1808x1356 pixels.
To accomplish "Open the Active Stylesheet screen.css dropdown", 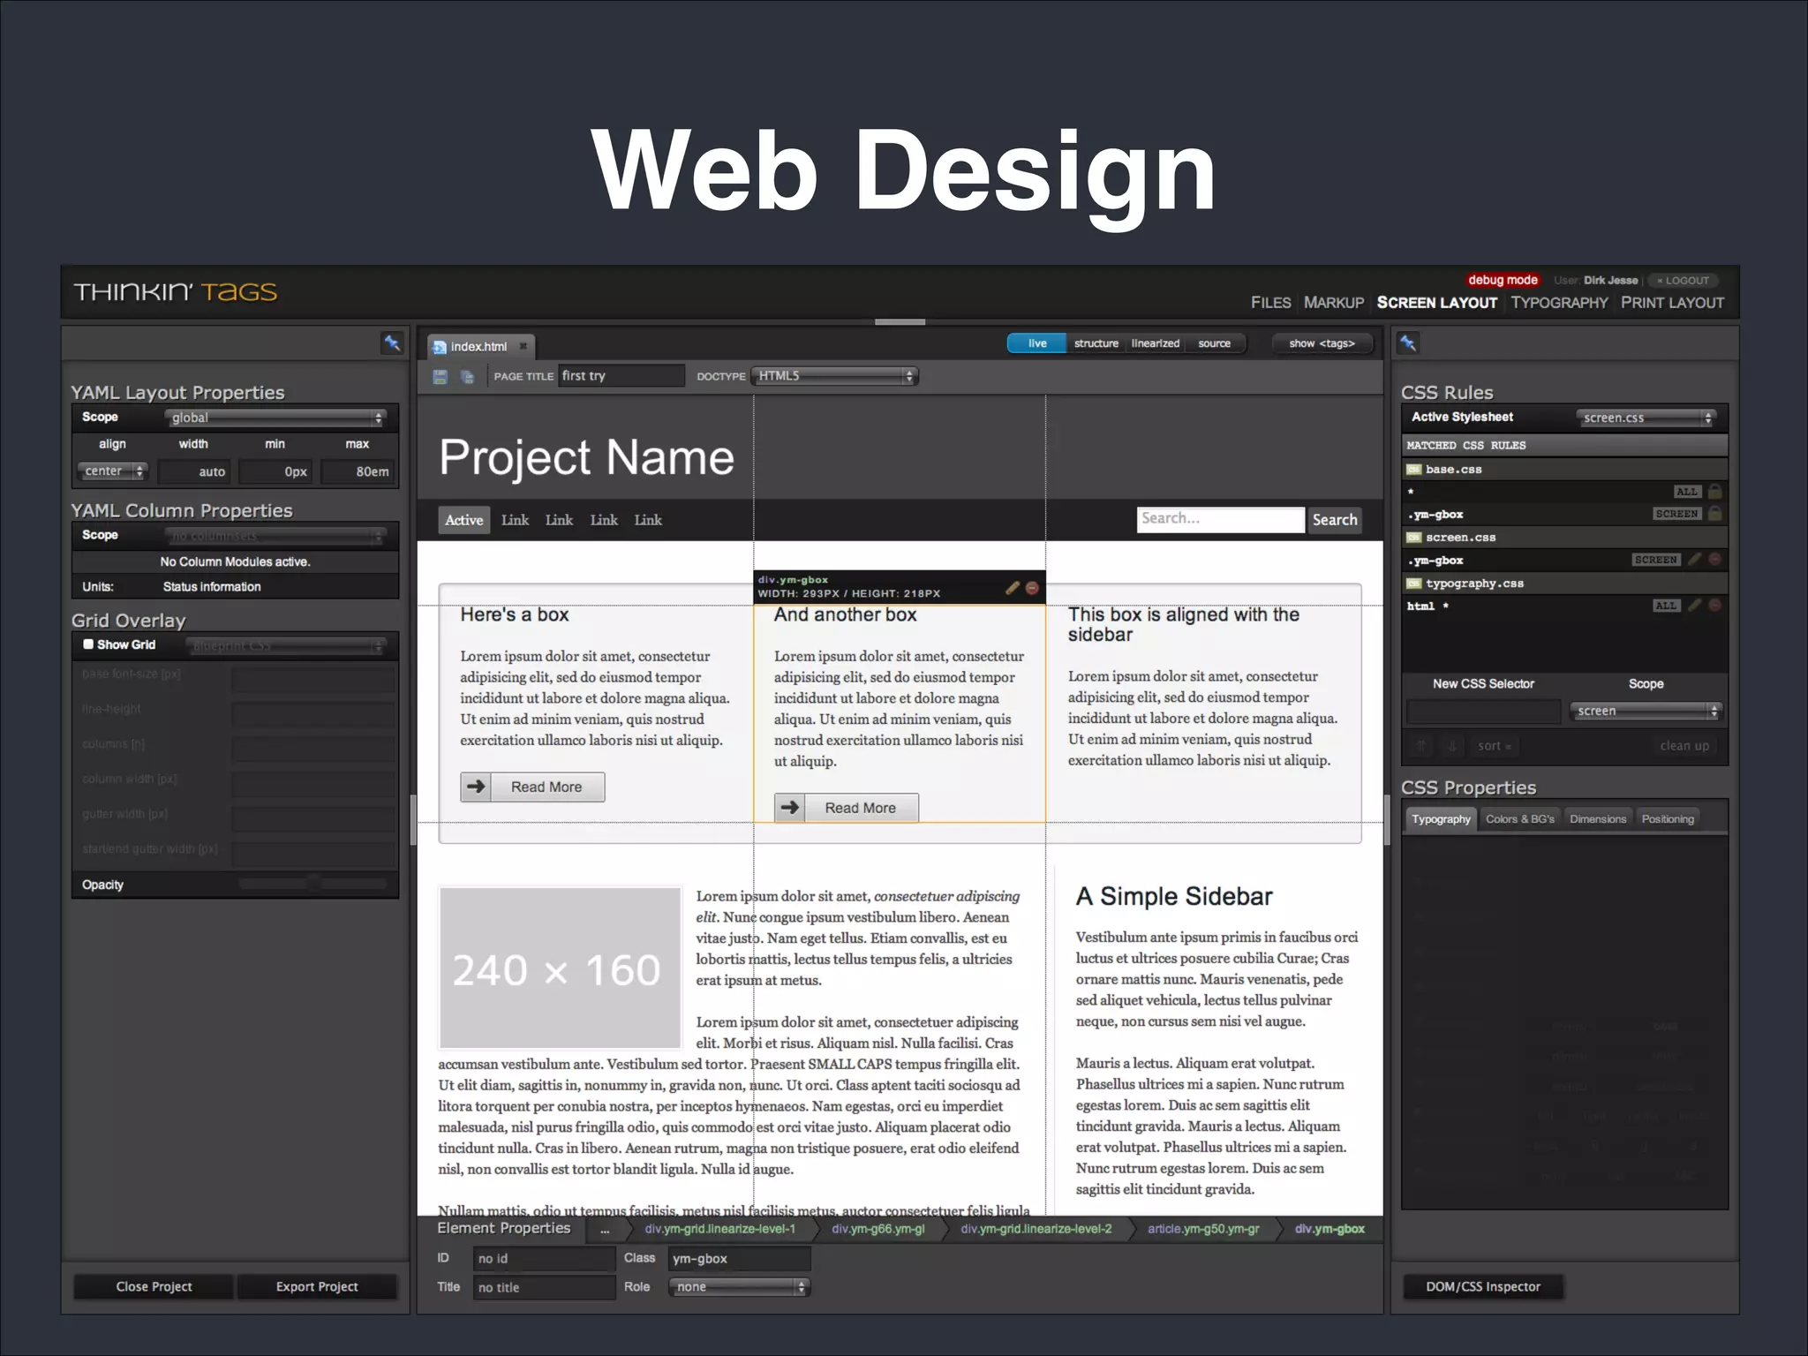I will tap(1646, 418).
